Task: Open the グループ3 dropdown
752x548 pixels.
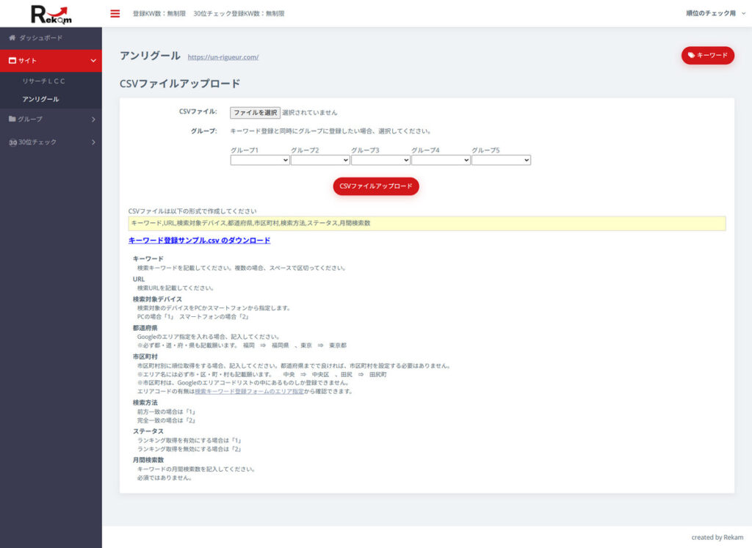Action: 380,160
